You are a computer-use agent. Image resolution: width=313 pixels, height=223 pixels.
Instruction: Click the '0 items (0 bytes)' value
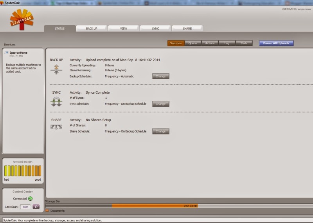coord(115,70)
